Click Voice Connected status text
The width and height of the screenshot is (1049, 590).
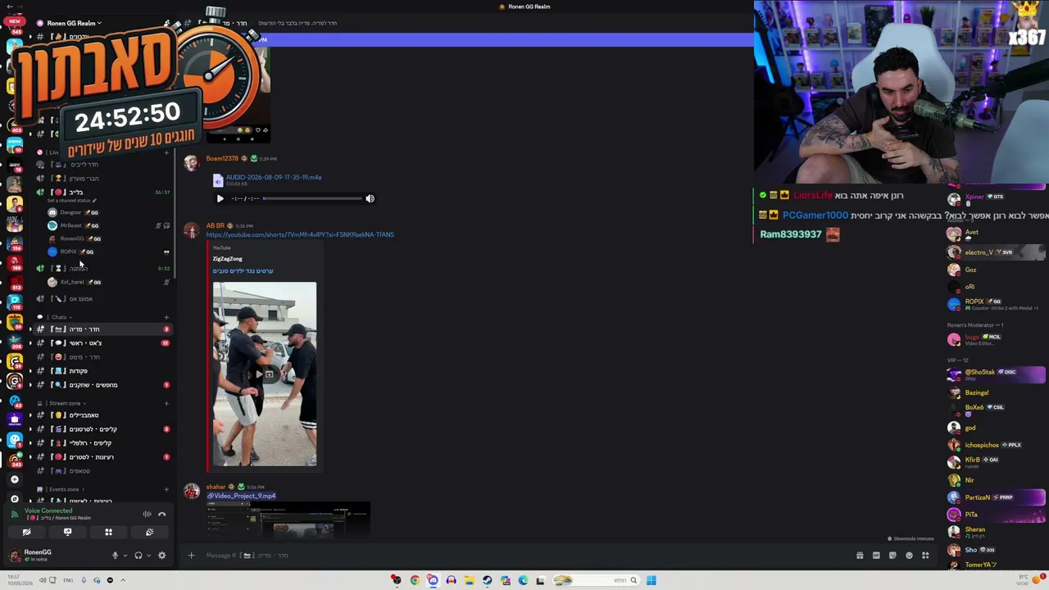[x=48, y=511]
